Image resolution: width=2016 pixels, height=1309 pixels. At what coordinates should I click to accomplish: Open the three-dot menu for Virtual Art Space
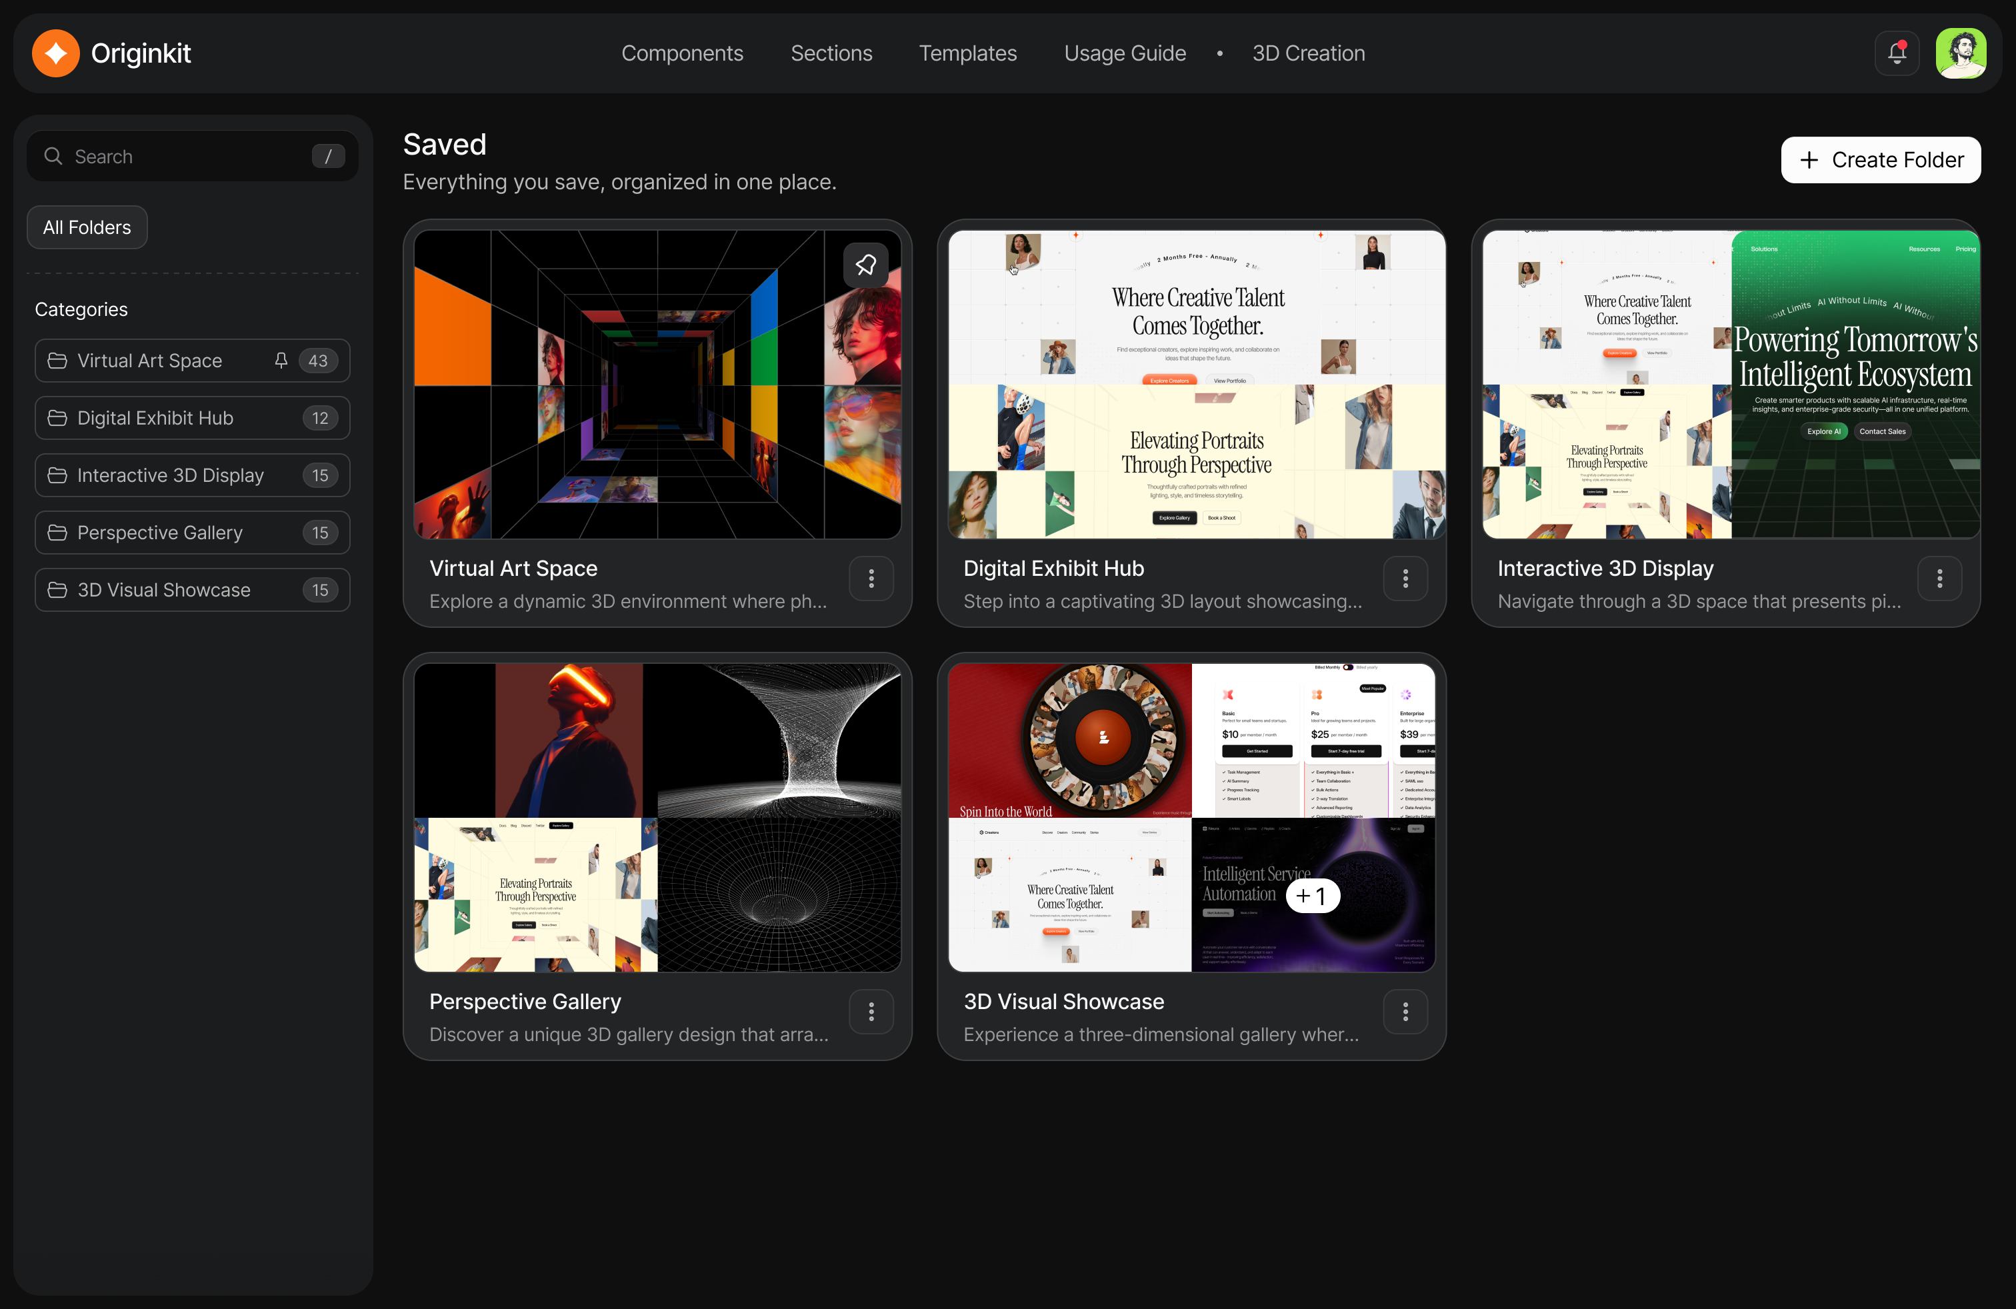pyautogui.click(x=871, y=579)
